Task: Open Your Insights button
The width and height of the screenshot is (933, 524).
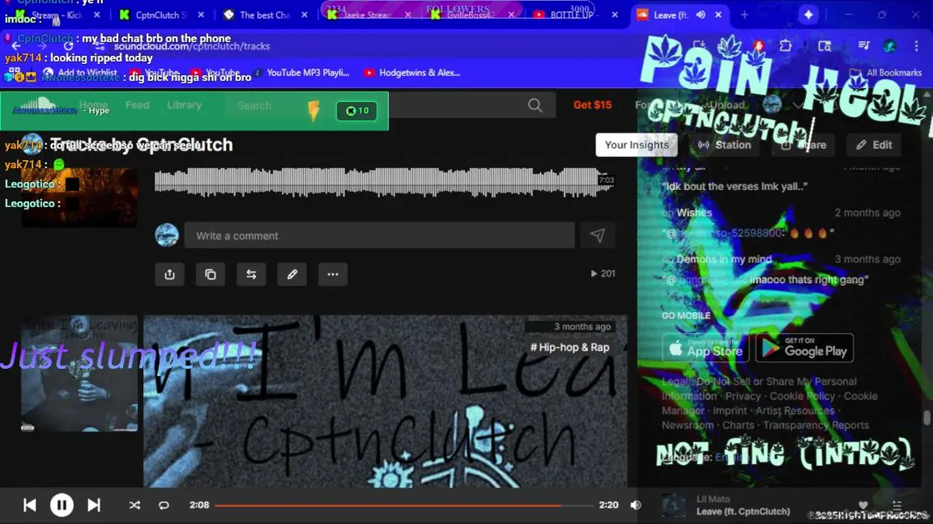Action: coord(636,145)
